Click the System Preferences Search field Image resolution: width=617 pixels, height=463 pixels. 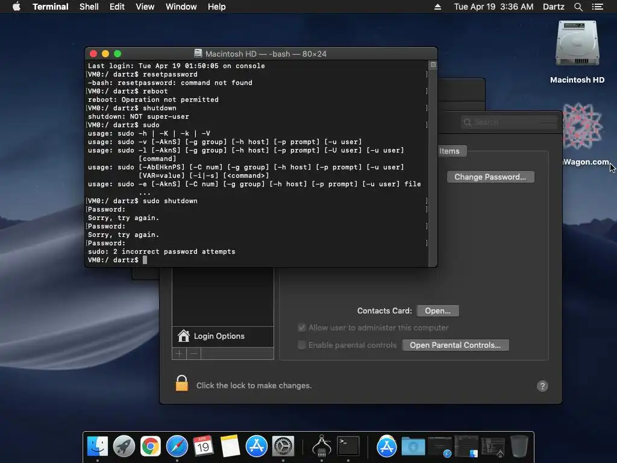tap(509, 122)
